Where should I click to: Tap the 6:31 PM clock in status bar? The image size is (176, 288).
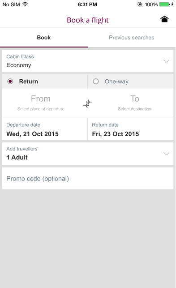click(87, 4)
